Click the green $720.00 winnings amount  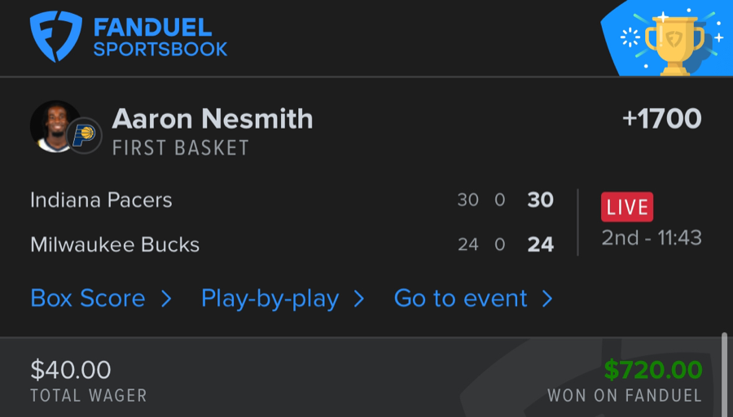pos(653,370)
